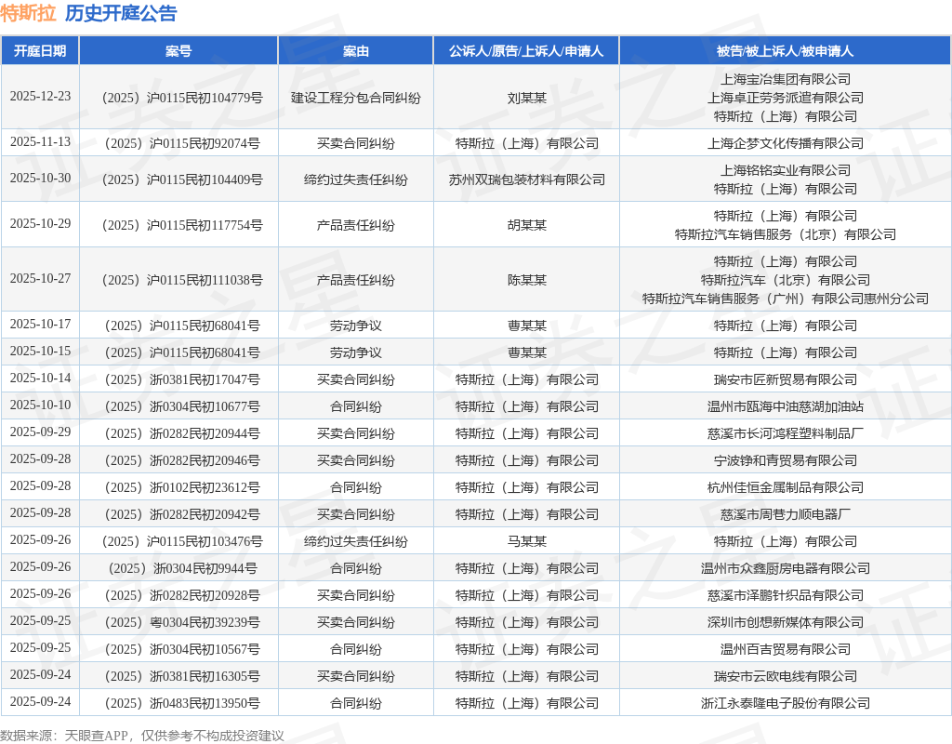Click defendant 慈溪市长河鸿程塑料制品厂
Image resolution: width=952 pixels, height=744 pixels.
pos(785,433)
